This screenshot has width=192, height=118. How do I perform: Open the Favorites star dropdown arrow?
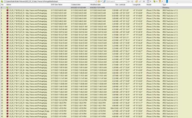[x=101, y=1]
